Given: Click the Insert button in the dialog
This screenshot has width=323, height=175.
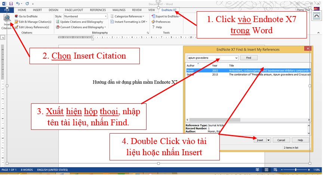Looking at the screenshot, I should pos(260,140).
